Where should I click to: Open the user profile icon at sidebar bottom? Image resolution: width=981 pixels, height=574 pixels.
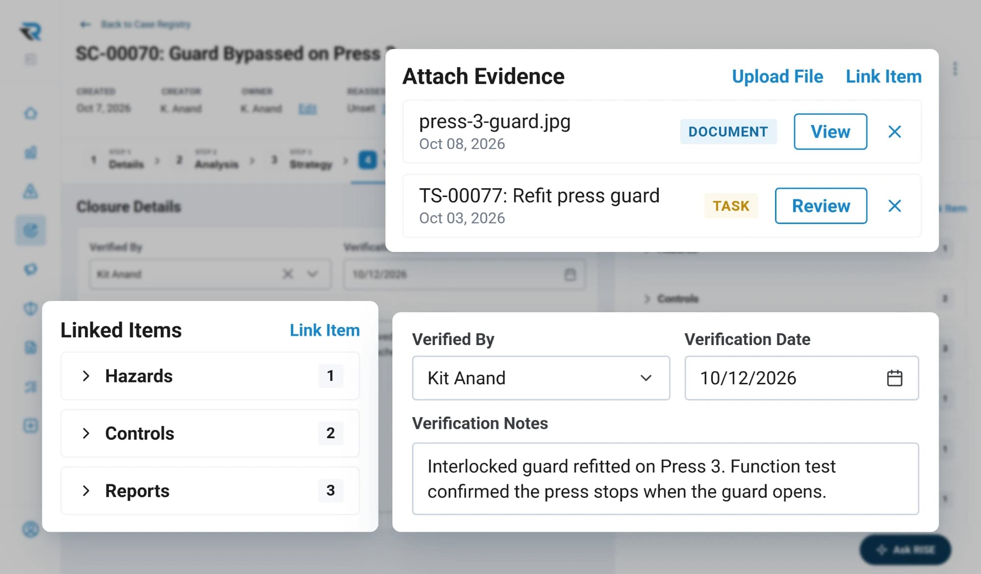click(x=30, y=529)
